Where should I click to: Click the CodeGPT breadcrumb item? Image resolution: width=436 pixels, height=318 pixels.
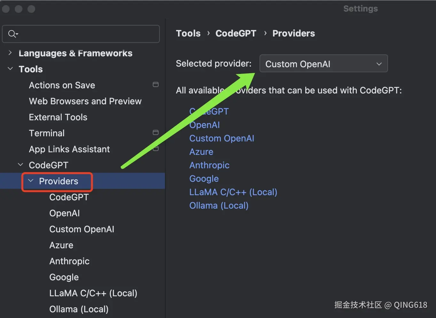[236, 34]
